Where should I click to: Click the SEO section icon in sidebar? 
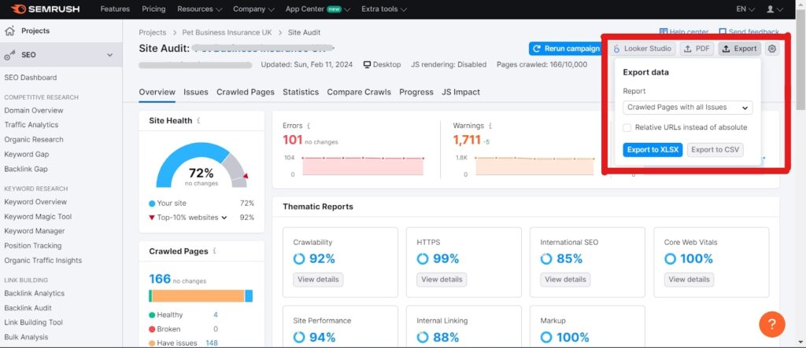9,55
